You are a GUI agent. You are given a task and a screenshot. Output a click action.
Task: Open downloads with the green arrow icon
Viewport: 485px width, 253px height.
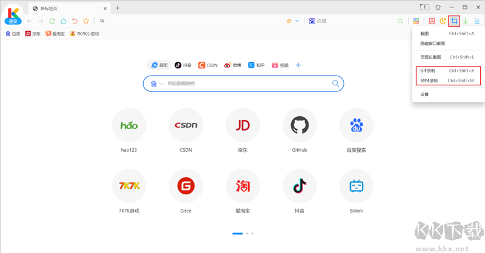(x=466, y=21)
